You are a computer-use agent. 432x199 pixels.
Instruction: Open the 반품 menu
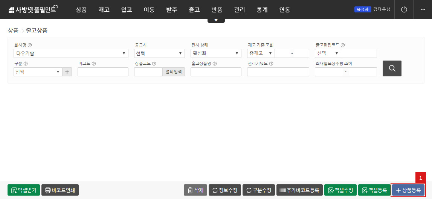[x=217, y=10]
